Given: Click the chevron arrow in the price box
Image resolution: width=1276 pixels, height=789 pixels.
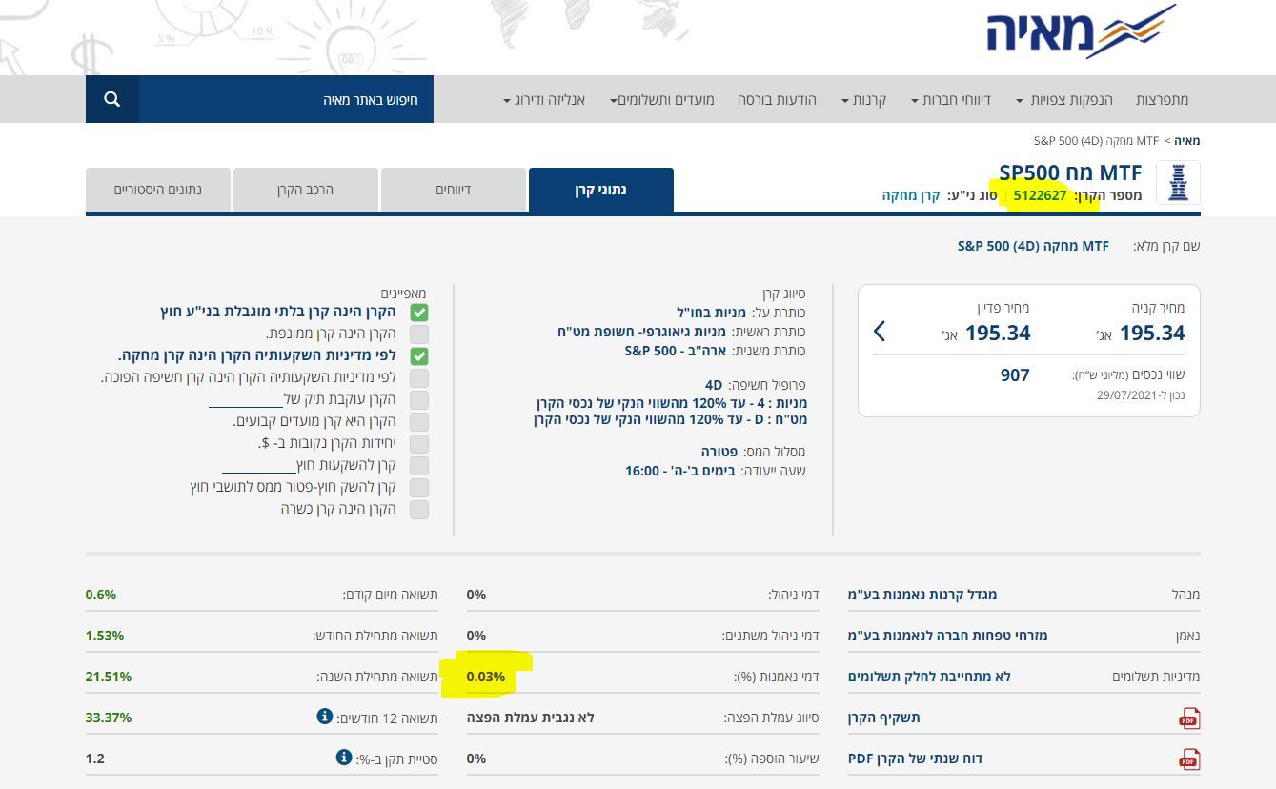Looking at the screenshot, I should click(880, 331).
